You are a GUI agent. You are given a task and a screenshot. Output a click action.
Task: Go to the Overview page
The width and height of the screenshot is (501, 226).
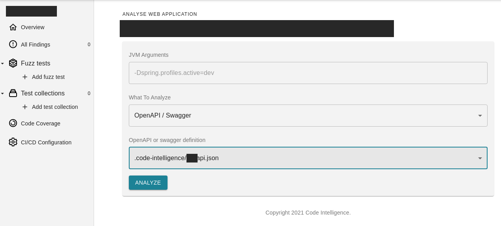[32, 27]
